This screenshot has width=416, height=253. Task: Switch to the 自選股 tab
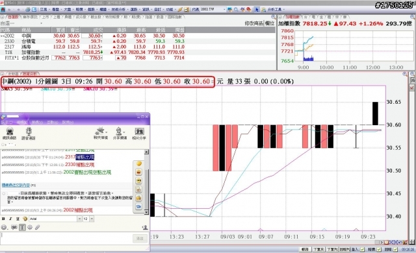pos(13,17)
